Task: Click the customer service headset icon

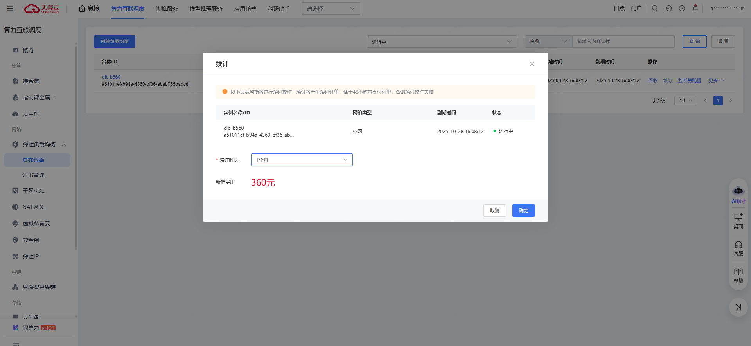Action: [738, 248]
